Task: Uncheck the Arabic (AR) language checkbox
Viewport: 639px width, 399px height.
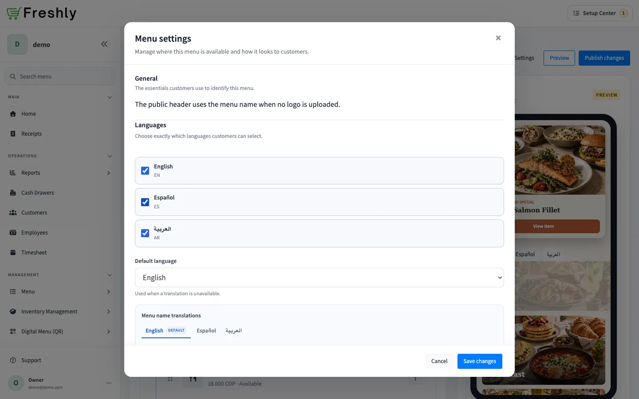Action: pos(145,233)
